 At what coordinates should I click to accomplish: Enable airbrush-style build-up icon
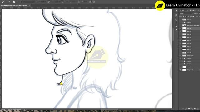[x=62, y=2]
